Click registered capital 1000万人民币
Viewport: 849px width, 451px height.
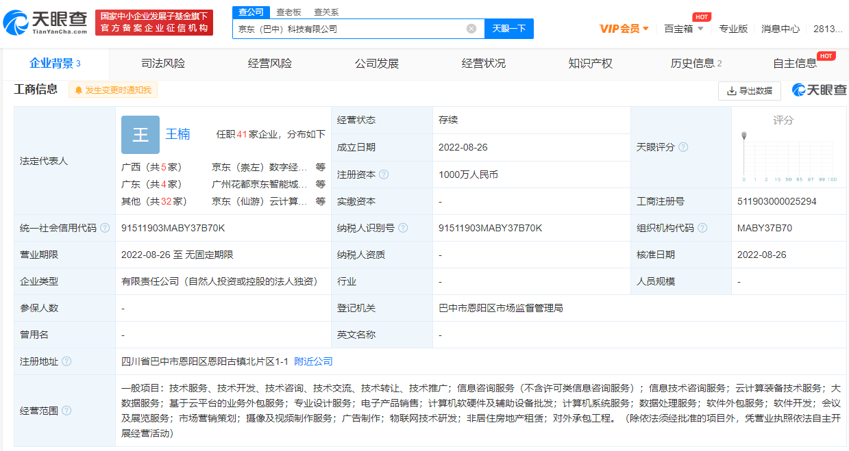[x=468, y=175]
